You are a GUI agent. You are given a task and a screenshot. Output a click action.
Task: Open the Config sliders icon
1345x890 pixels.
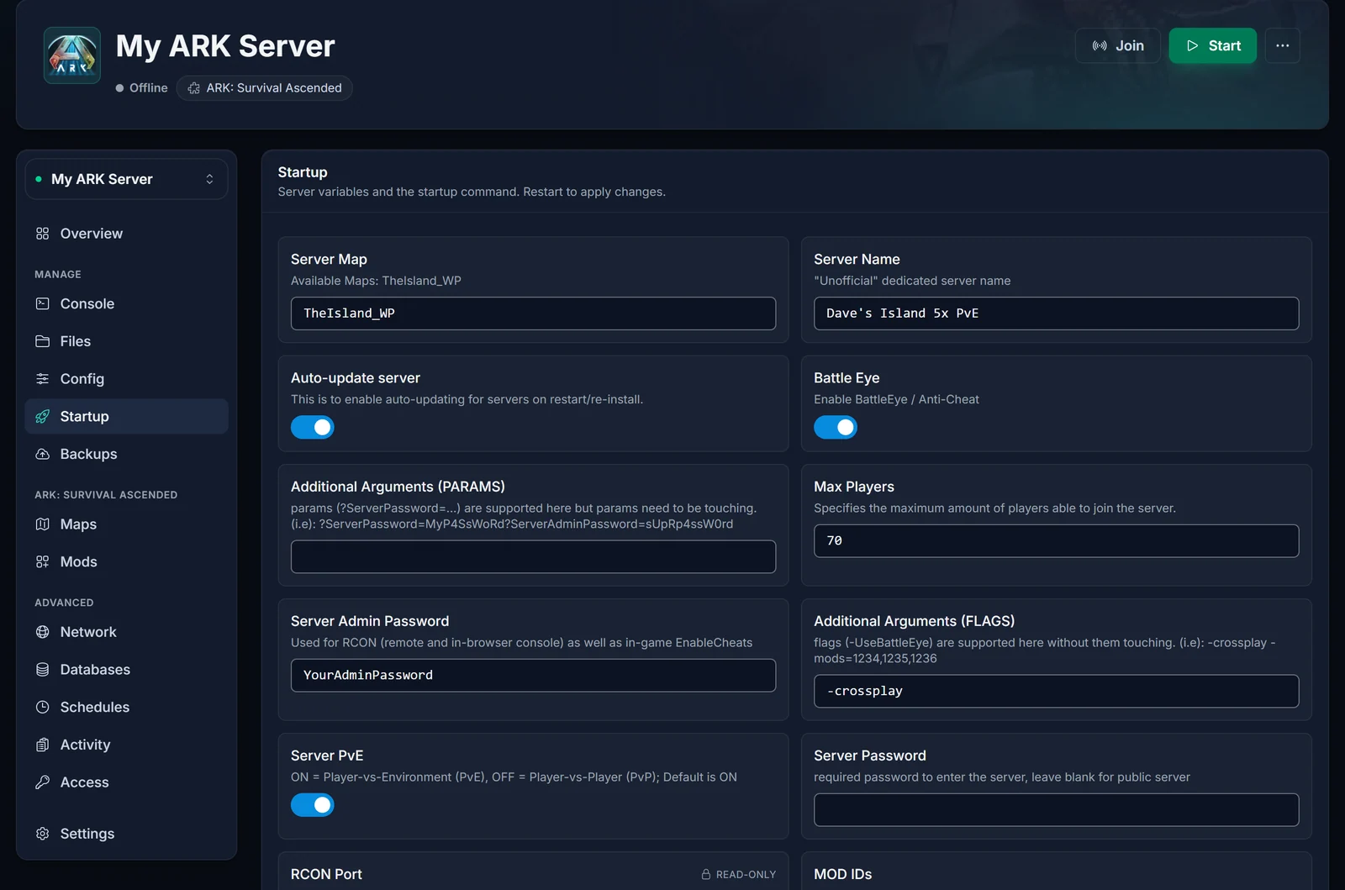pos(43,379)
